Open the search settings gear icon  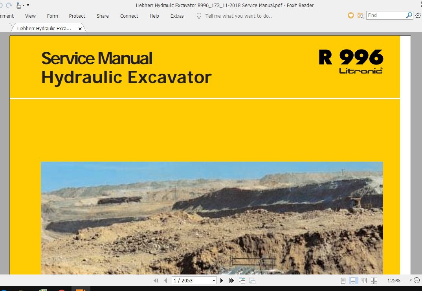point(418,15)
